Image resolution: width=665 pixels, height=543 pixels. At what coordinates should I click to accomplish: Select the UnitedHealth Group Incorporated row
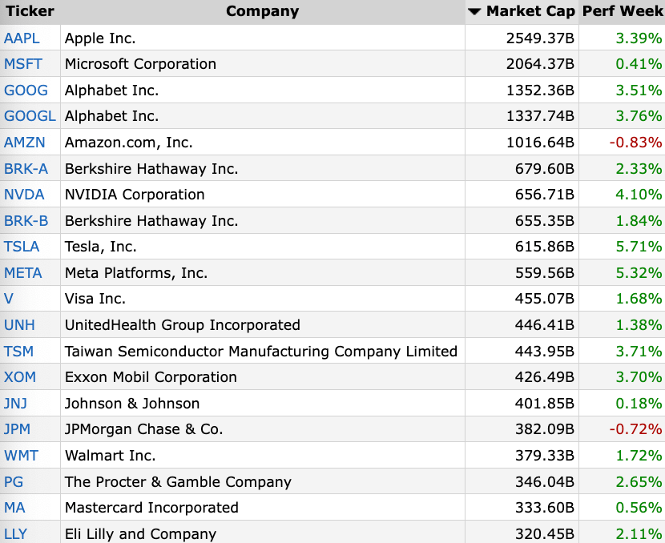point(332,325)
